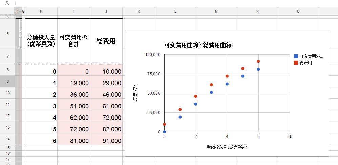Viewport: 338px width, 165px height.
Task: Click red data point at x=6
Action: 258,61
